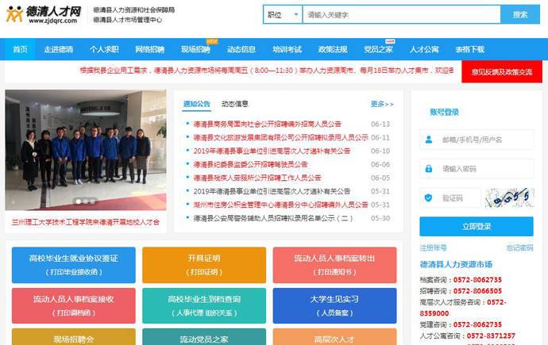The image size is (548, 345).
Task: Open the 职位 search type dropdown
Action: [282, 14]
